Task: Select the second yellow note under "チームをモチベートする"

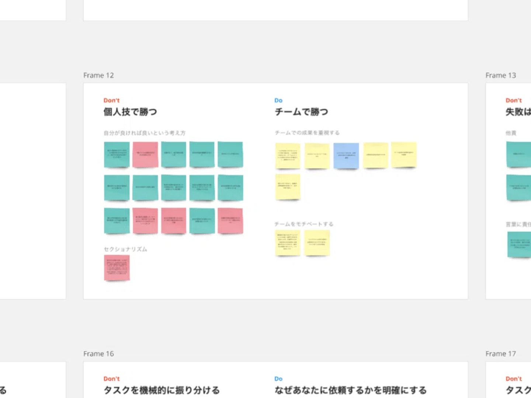Action: pos(317,243)
